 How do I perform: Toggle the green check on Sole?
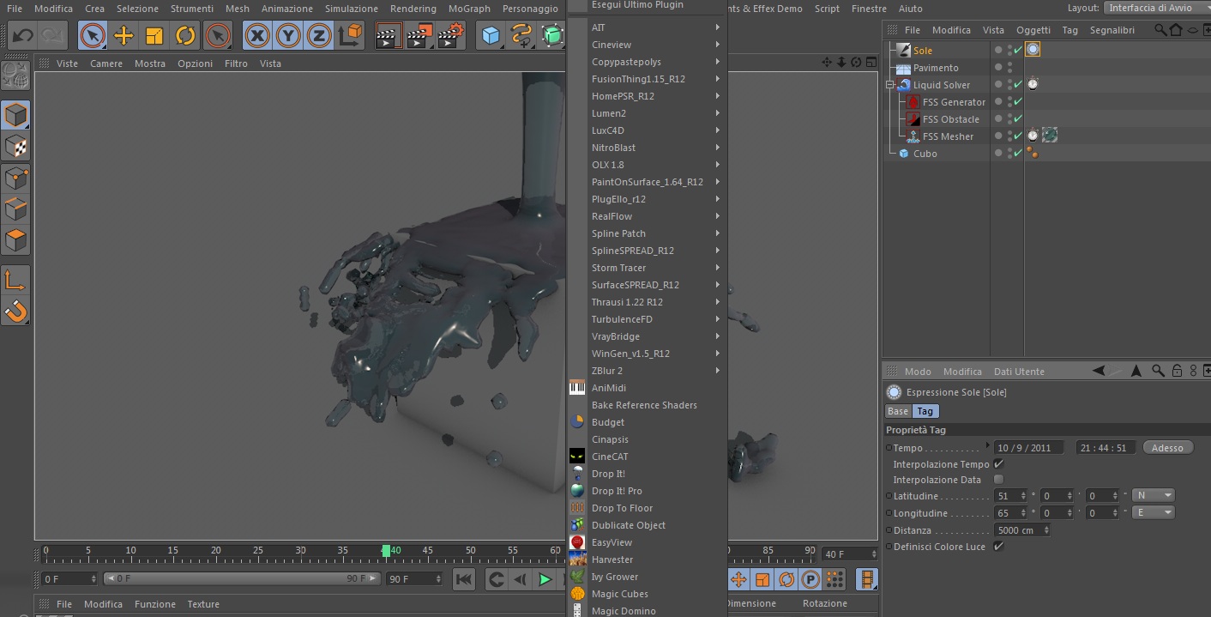[x=1018, y=51]
